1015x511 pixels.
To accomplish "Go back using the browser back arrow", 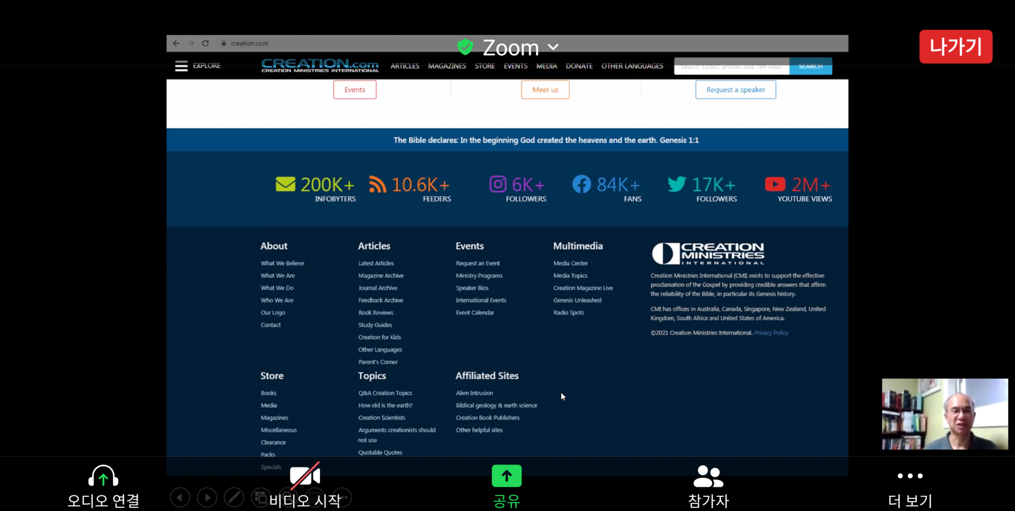I will [176, 43].
